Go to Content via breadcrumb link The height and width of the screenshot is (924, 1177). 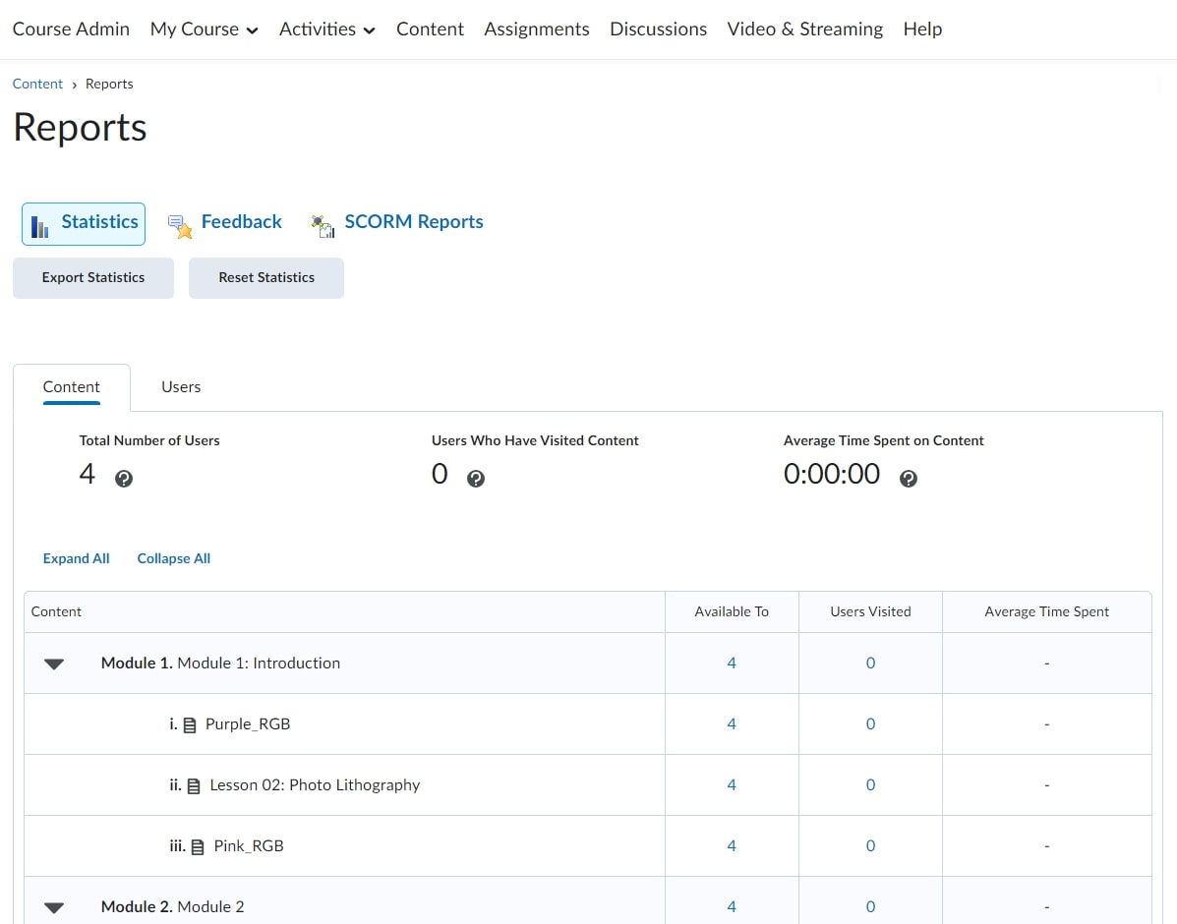point(37,85)
